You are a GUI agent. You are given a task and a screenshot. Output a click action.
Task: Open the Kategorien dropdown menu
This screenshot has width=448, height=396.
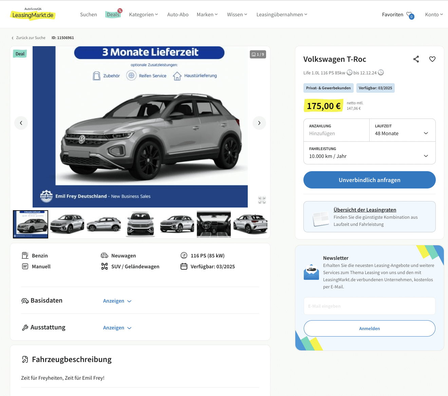tap(144, 15)
